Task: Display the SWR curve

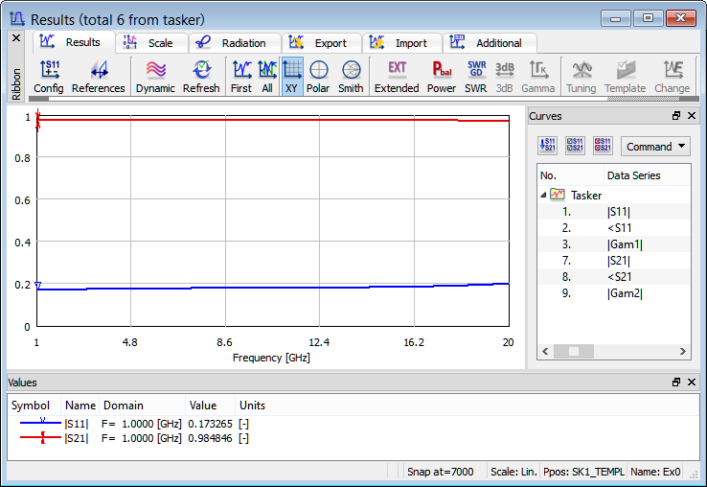Action: click(x=476, y=76)
